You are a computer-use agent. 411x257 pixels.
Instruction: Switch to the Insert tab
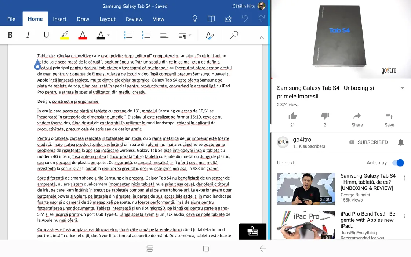pyautogui.click(x=59, y=19)
